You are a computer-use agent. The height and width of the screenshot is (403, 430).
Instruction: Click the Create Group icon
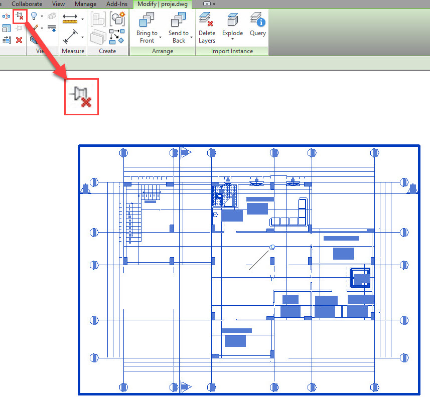click(117, 20)
